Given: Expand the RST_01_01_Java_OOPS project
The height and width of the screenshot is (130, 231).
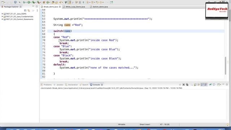Looking at the screenshot, I should (x=2, y=14).
